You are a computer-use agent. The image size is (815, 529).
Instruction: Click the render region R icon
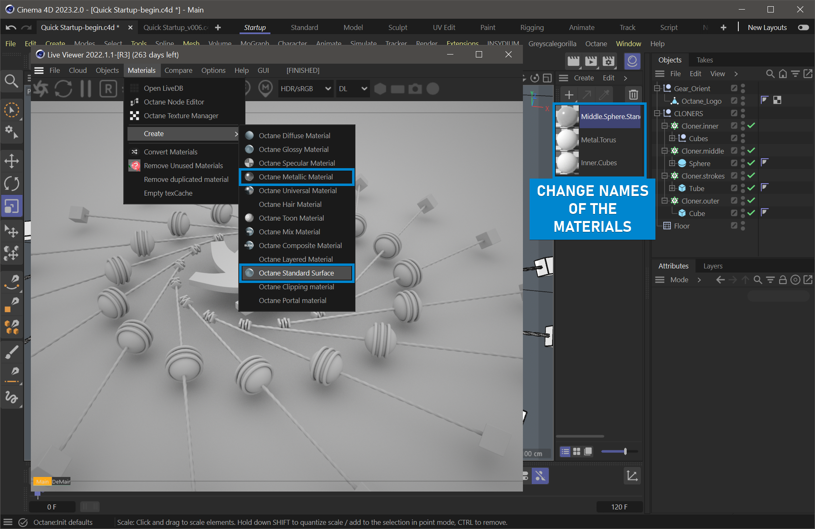pos(108,89)
